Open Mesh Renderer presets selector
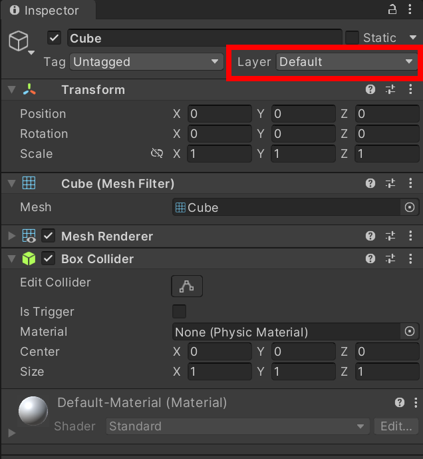Viewport: 423px width, 459px height. [x=390, y=236]
